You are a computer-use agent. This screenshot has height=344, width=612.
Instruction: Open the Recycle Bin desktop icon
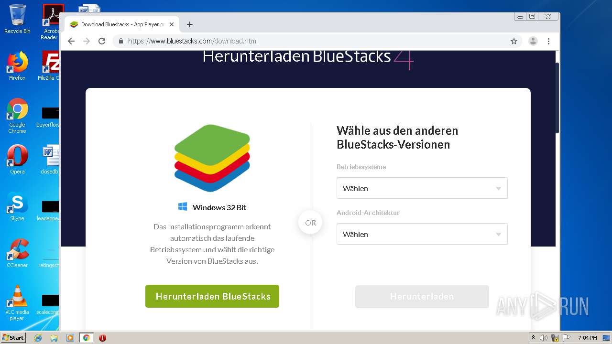pyautogui.click(x=17, y=19)
